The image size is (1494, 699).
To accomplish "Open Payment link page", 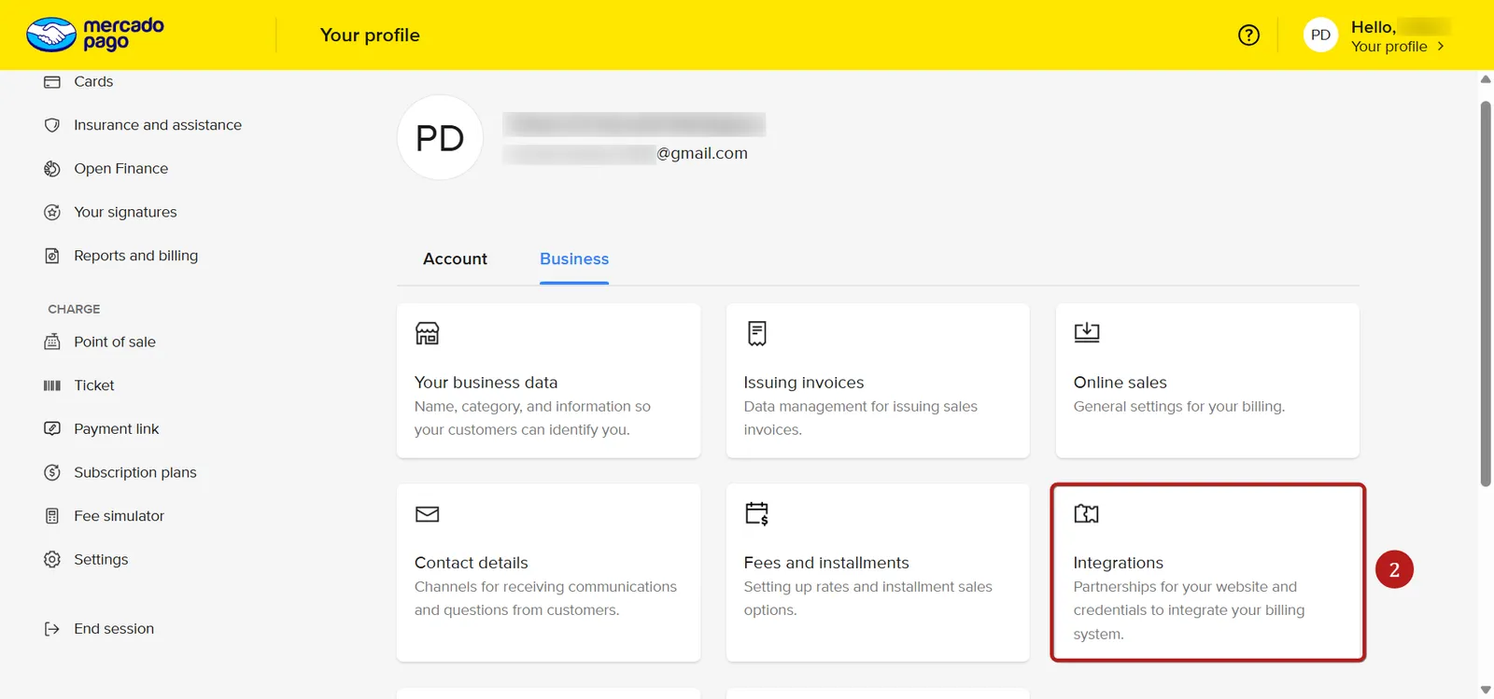I will click(117, 428).
